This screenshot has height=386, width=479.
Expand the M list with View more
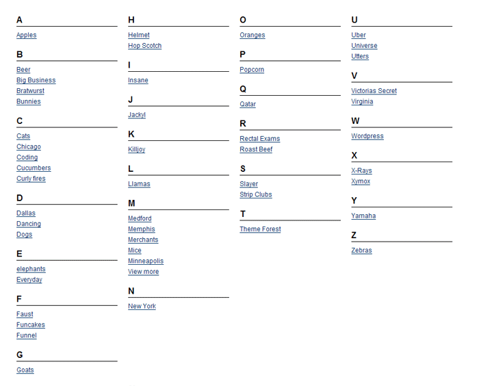click(143, 272)
